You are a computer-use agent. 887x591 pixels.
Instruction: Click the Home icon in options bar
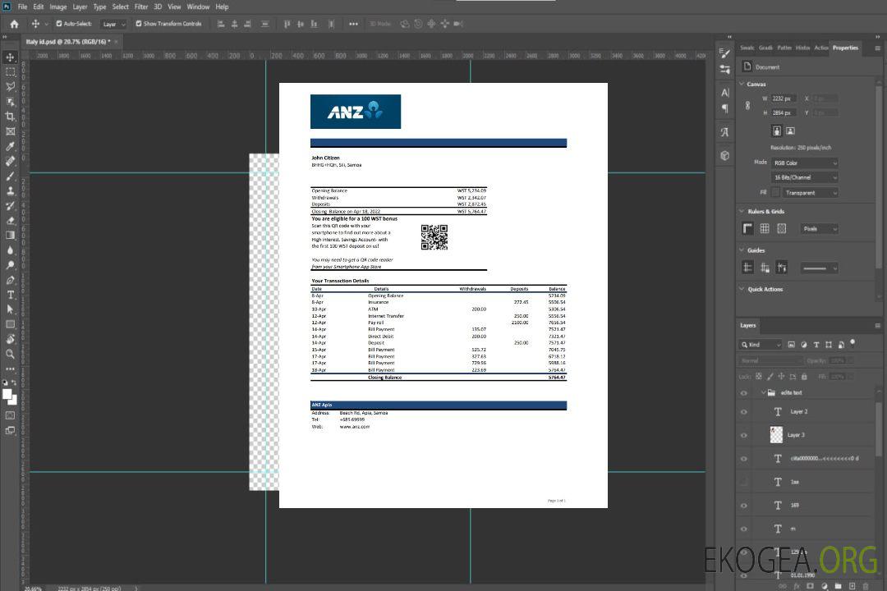(x=14, y=24)
